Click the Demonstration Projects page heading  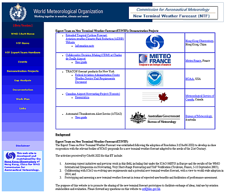[107, 31]
